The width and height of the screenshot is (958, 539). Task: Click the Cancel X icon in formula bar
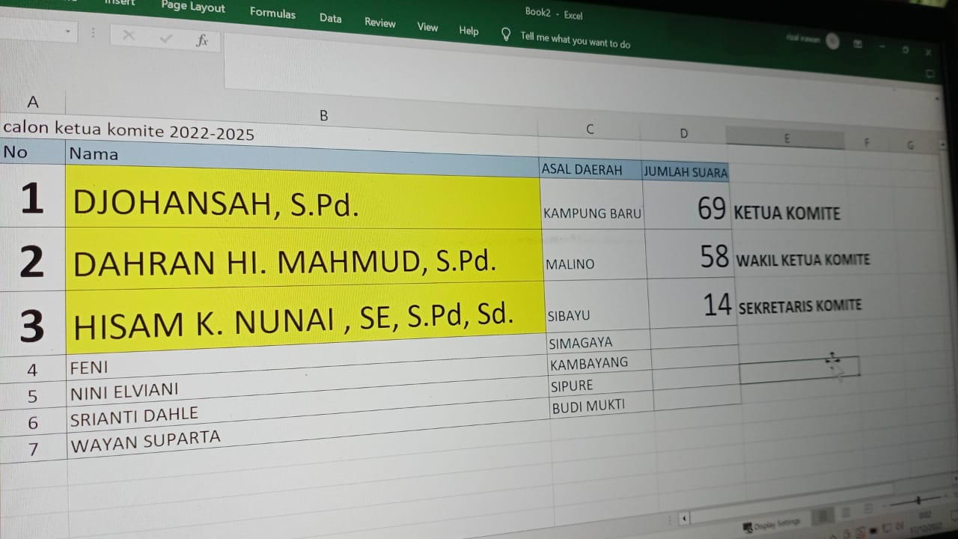(129, 36)
